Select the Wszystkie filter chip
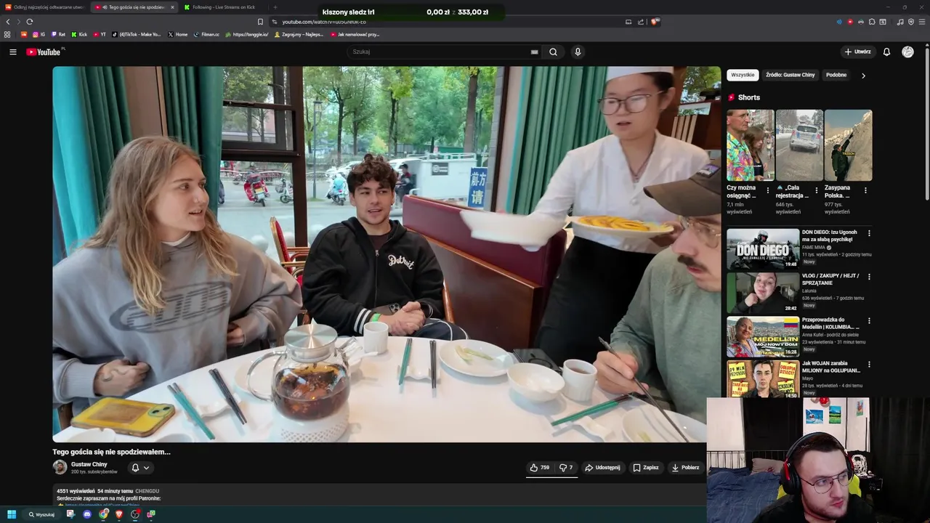This screenshot has width=930, height=523. point(743,75)
